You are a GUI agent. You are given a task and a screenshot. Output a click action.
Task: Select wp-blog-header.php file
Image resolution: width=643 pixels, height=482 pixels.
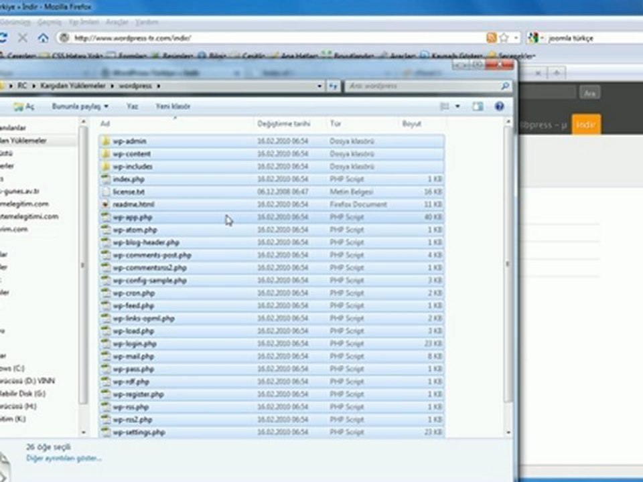(x=271, y=242)
